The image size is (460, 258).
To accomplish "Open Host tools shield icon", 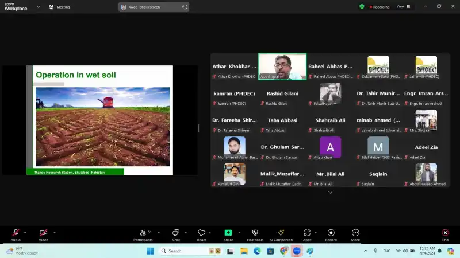I will click(255, 234).
